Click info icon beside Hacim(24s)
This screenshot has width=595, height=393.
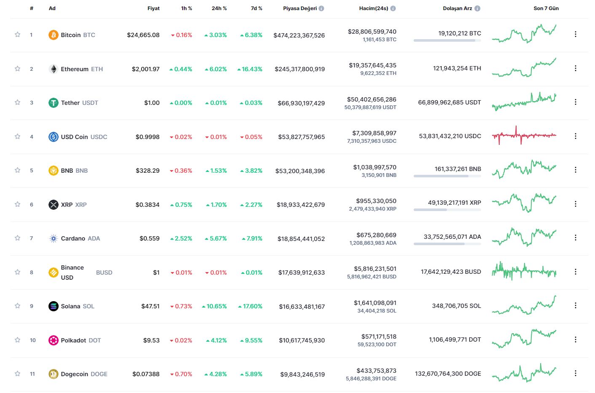tap(393, 8)
